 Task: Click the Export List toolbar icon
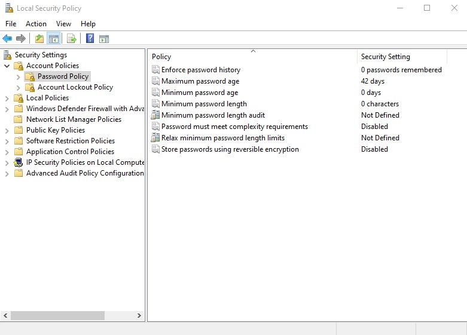click(72, 39)
